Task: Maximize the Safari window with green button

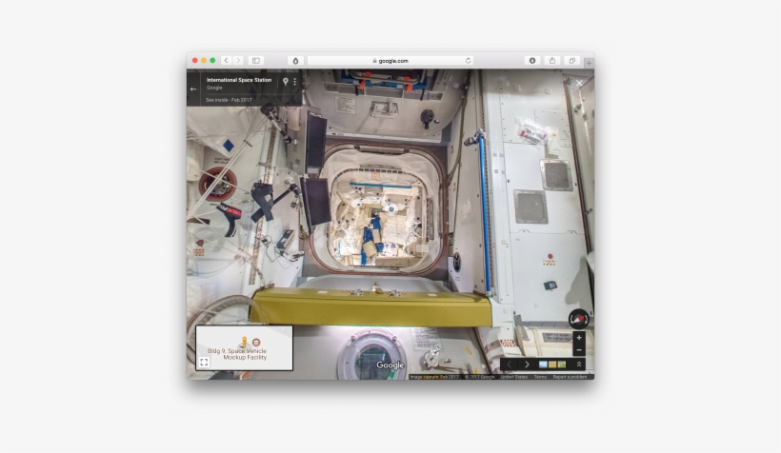Action: point(212,61)
